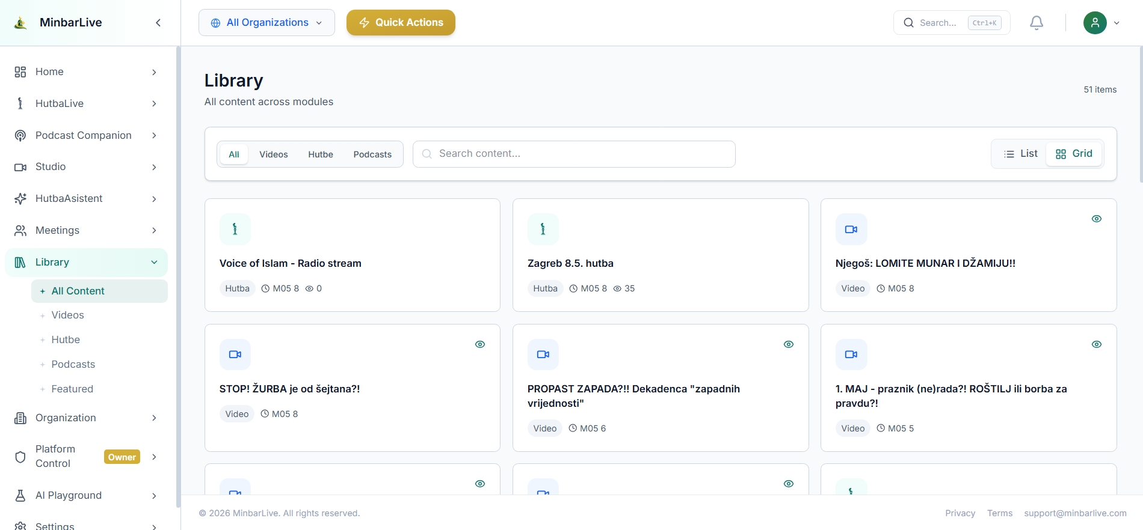The image size is (1143, 530).
Task: Expand the Podcast Companion chevron
Action: coord(154,135)
